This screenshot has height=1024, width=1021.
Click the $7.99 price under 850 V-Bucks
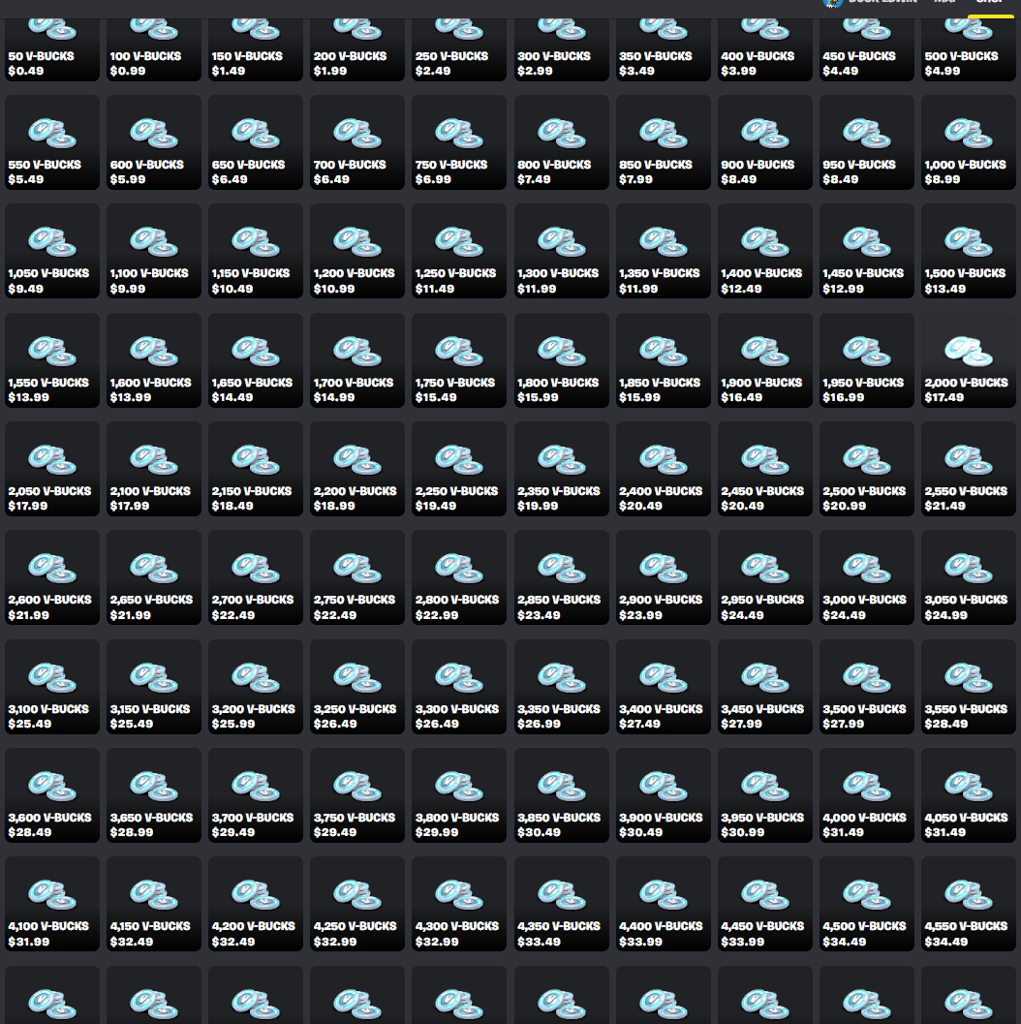(x=635, y=179)
